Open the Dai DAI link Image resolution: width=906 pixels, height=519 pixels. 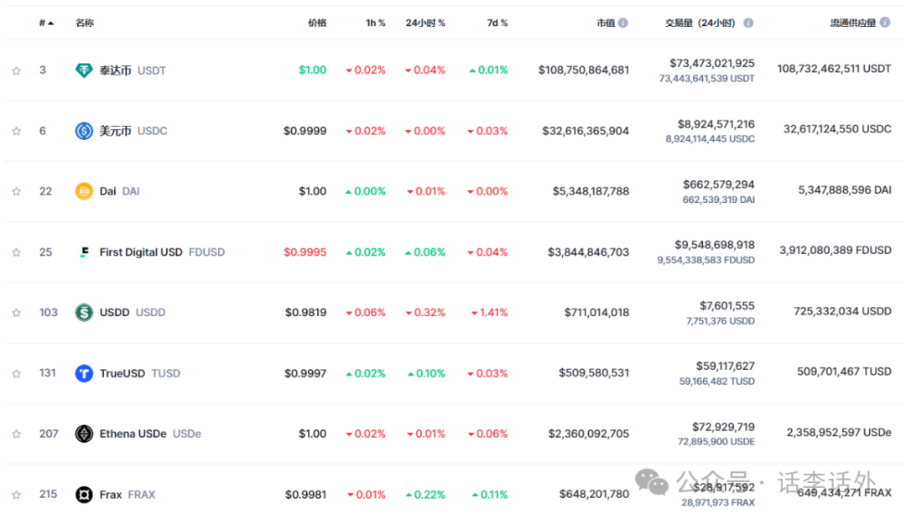tap(119, 191)
